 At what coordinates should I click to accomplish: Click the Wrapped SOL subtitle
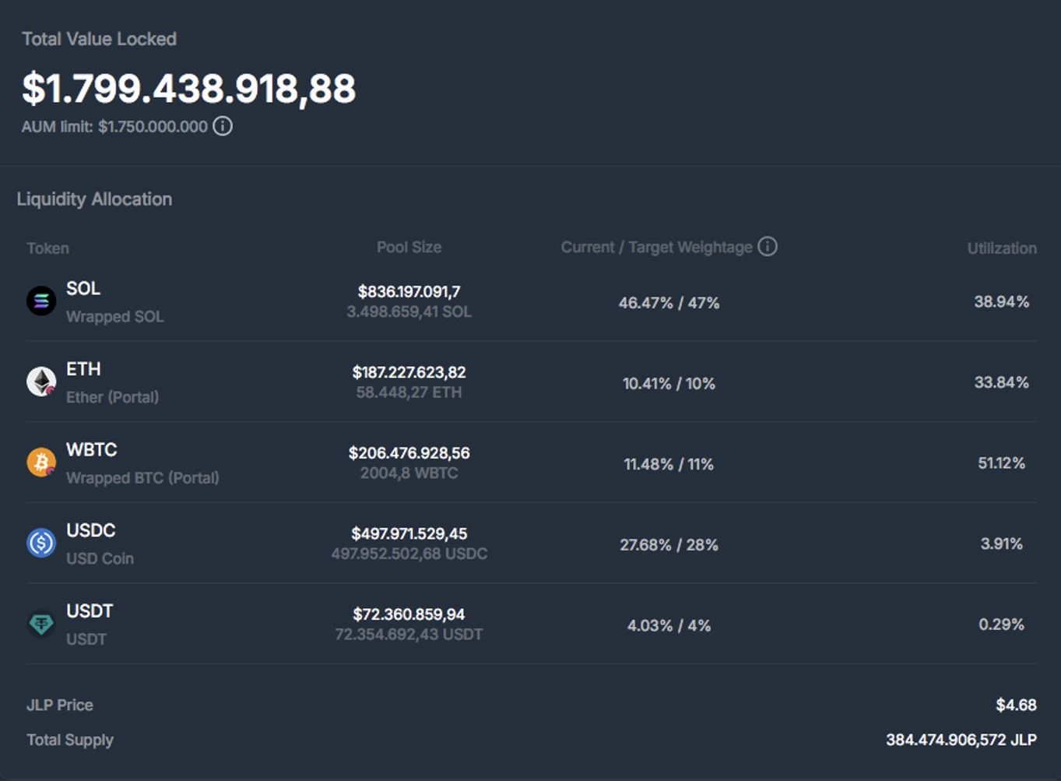[x=115, y=317]
